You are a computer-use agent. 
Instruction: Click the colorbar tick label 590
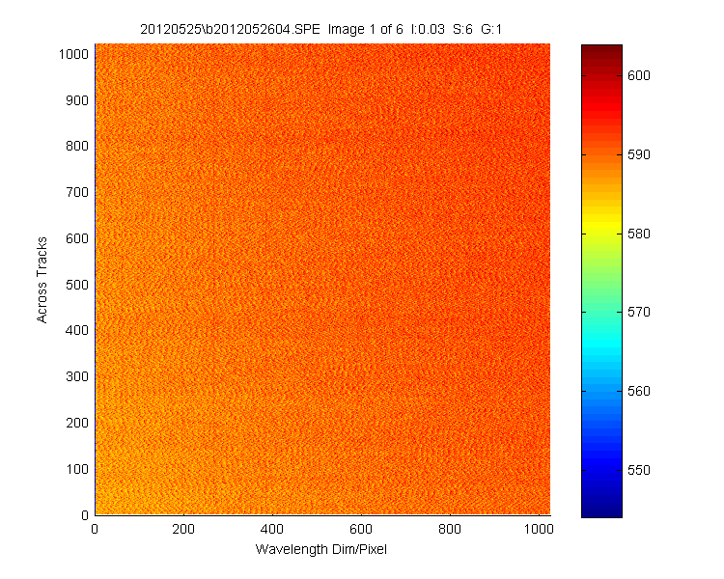[x=639, y=154]
